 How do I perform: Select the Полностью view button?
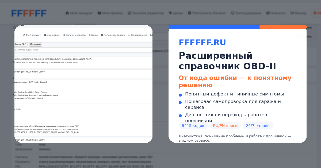tap(35, 44)
